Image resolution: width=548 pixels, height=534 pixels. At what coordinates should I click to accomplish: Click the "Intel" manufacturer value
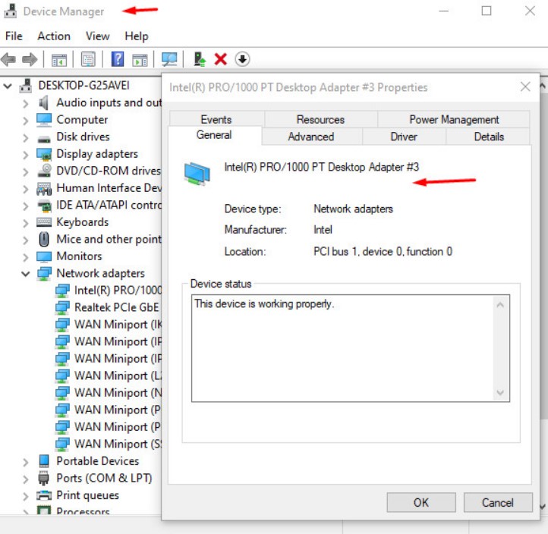pos(323,230)
